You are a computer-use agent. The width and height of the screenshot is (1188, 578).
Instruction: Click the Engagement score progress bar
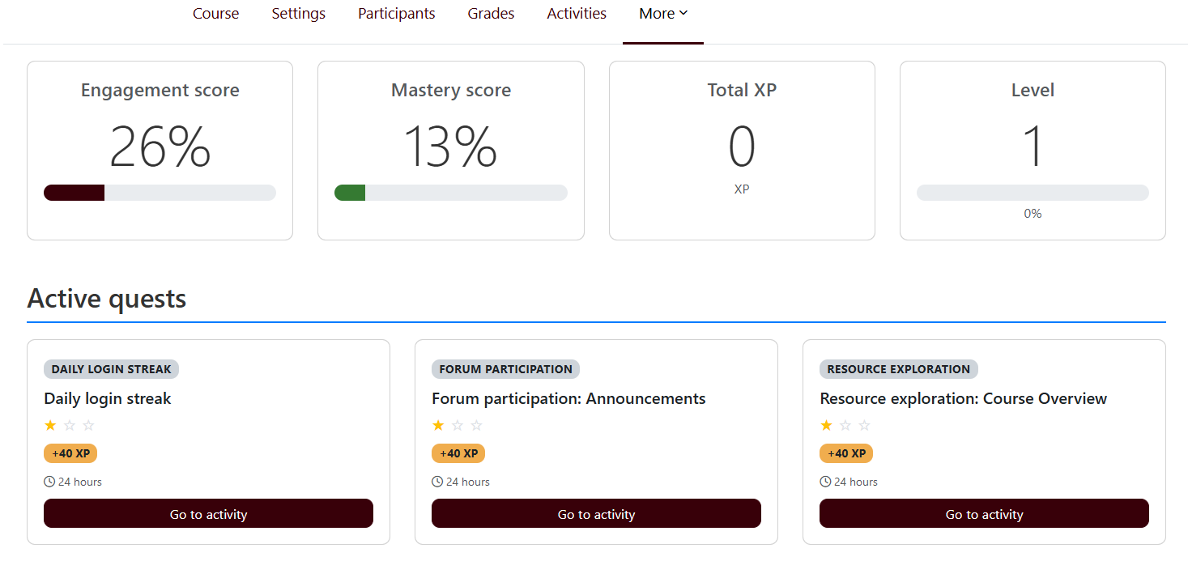point(159,192)
